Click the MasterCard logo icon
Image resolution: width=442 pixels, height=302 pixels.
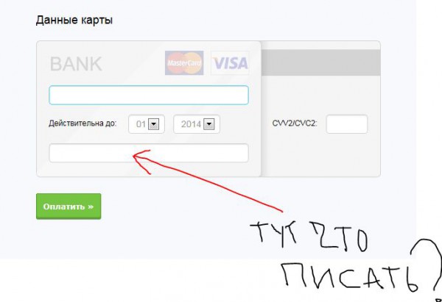pyautogui.click(x=184, y=63)
